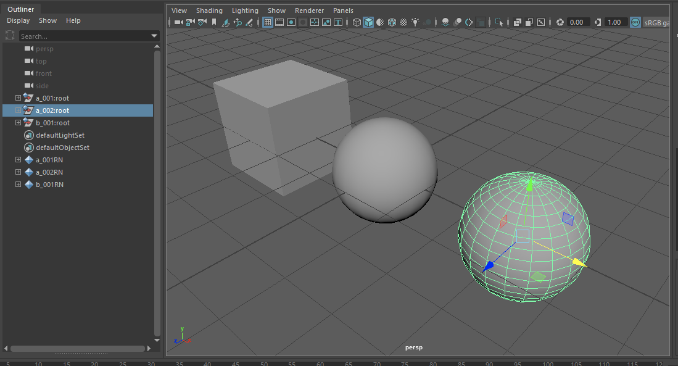Expand the a_002:root node
Viewport: 678px width, 366px height.
[18, 110]
